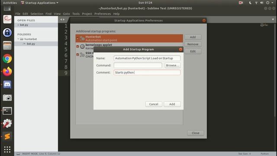The width and height of the screenshot is (277, 156).
Task: Toggle the kerneloops applet checkbox
Action: 77,46
